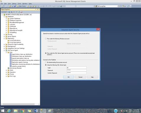Viewport: 141px width, 113px height.
Task: Click the Connect Object Explorer icon
Action: 9,12
